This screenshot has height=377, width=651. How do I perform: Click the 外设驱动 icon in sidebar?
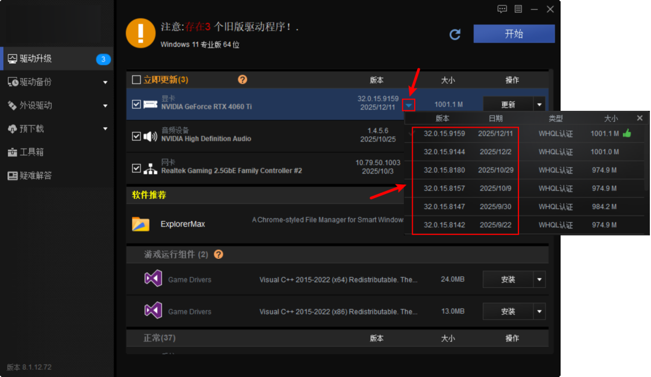tap(13, 105)
